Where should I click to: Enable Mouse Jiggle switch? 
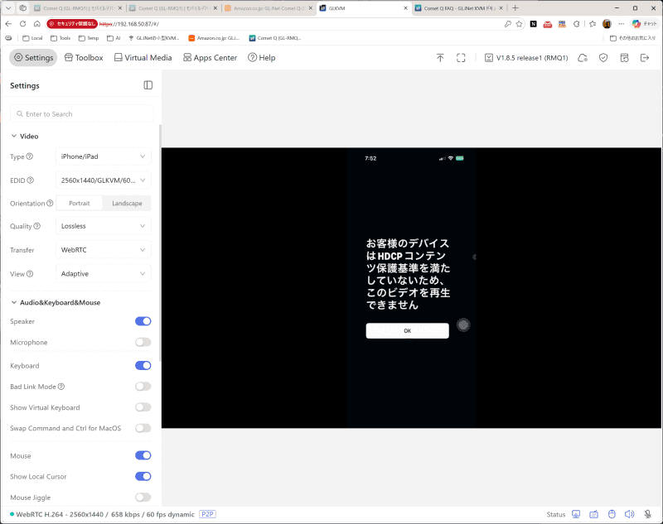coord(143,498)
